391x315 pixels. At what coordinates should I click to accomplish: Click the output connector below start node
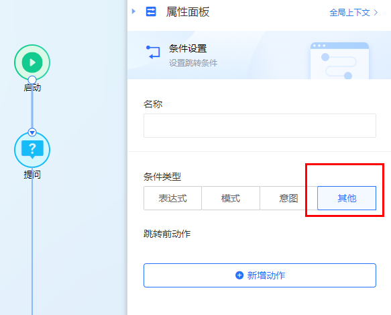tap(32, 80)
